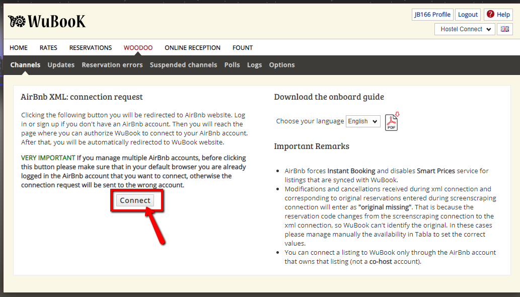Click the 'VERY IMPORTANT' green text
Screen dimensions: 520x297
48,158
